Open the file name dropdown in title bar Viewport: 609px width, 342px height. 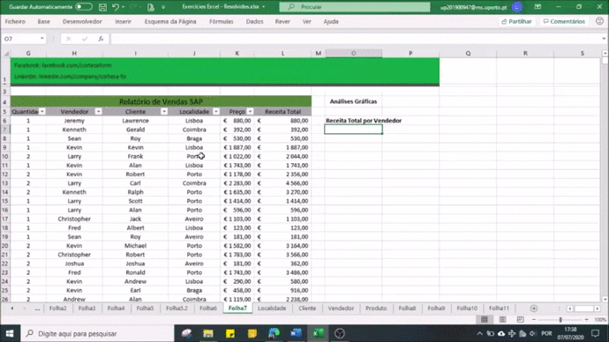[264, 7]
